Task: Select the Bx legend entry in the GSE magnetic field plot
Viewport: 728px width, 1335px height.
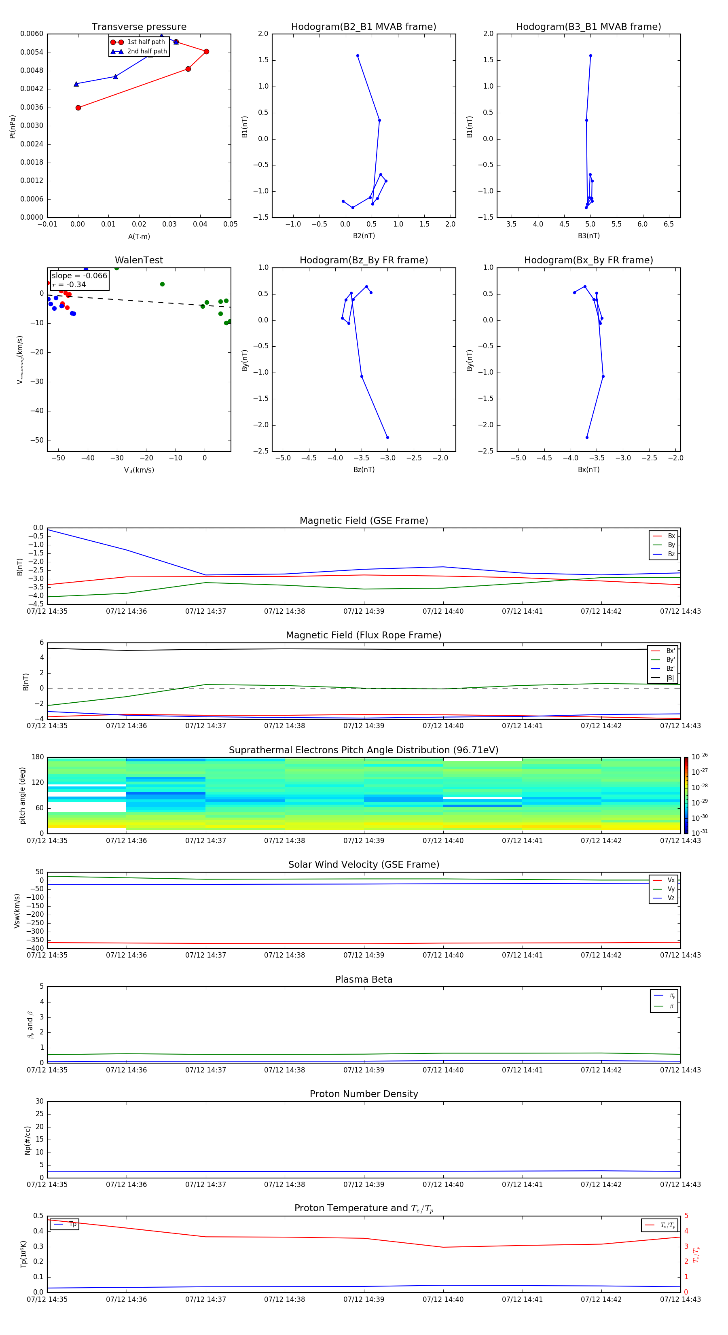Action: pyautogui.click(x=664, y=536)
